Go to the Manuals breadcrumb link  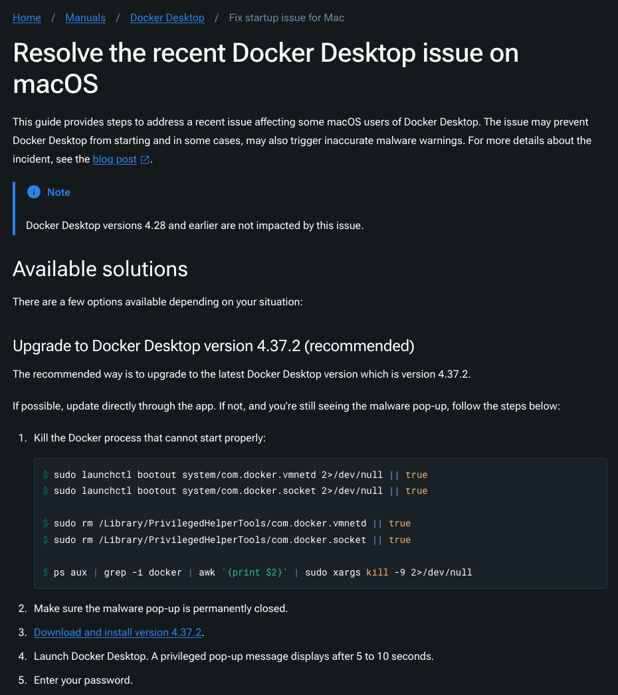click(x=85, y=18)
